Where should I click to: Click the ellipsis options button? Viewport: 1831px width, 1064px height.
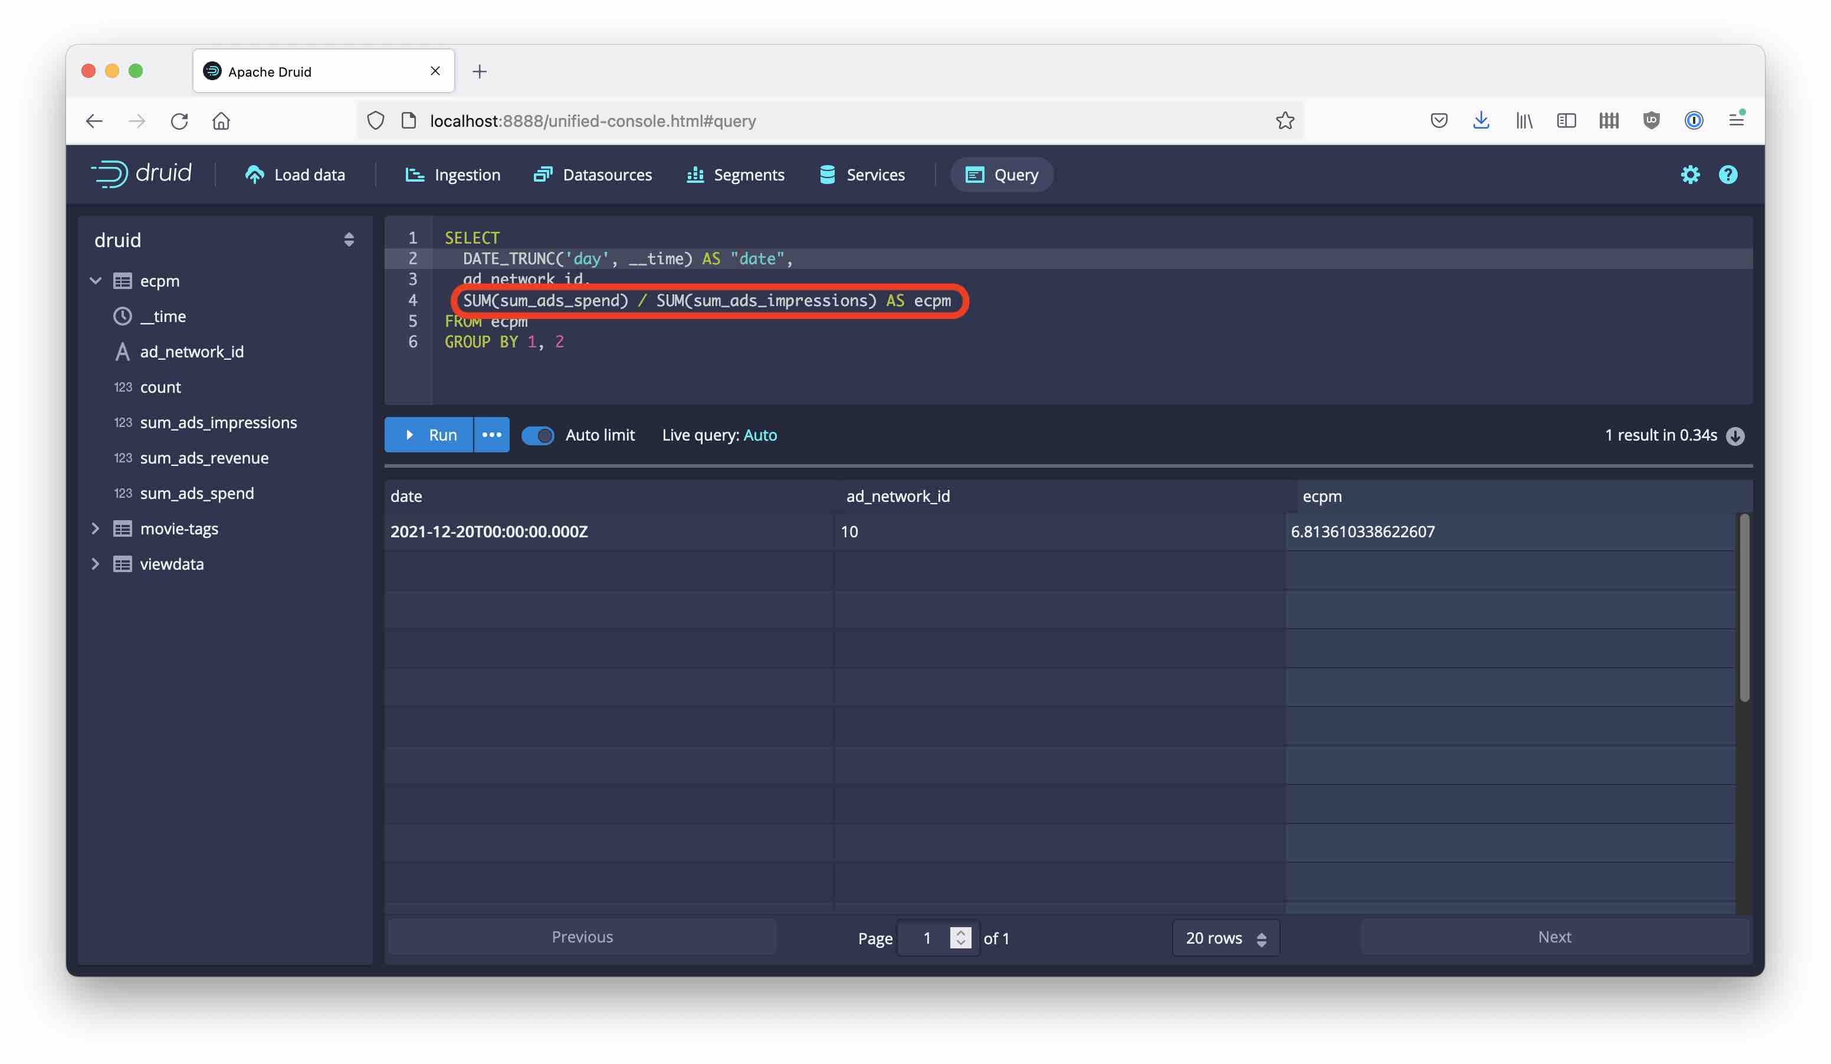click(491, 435)
